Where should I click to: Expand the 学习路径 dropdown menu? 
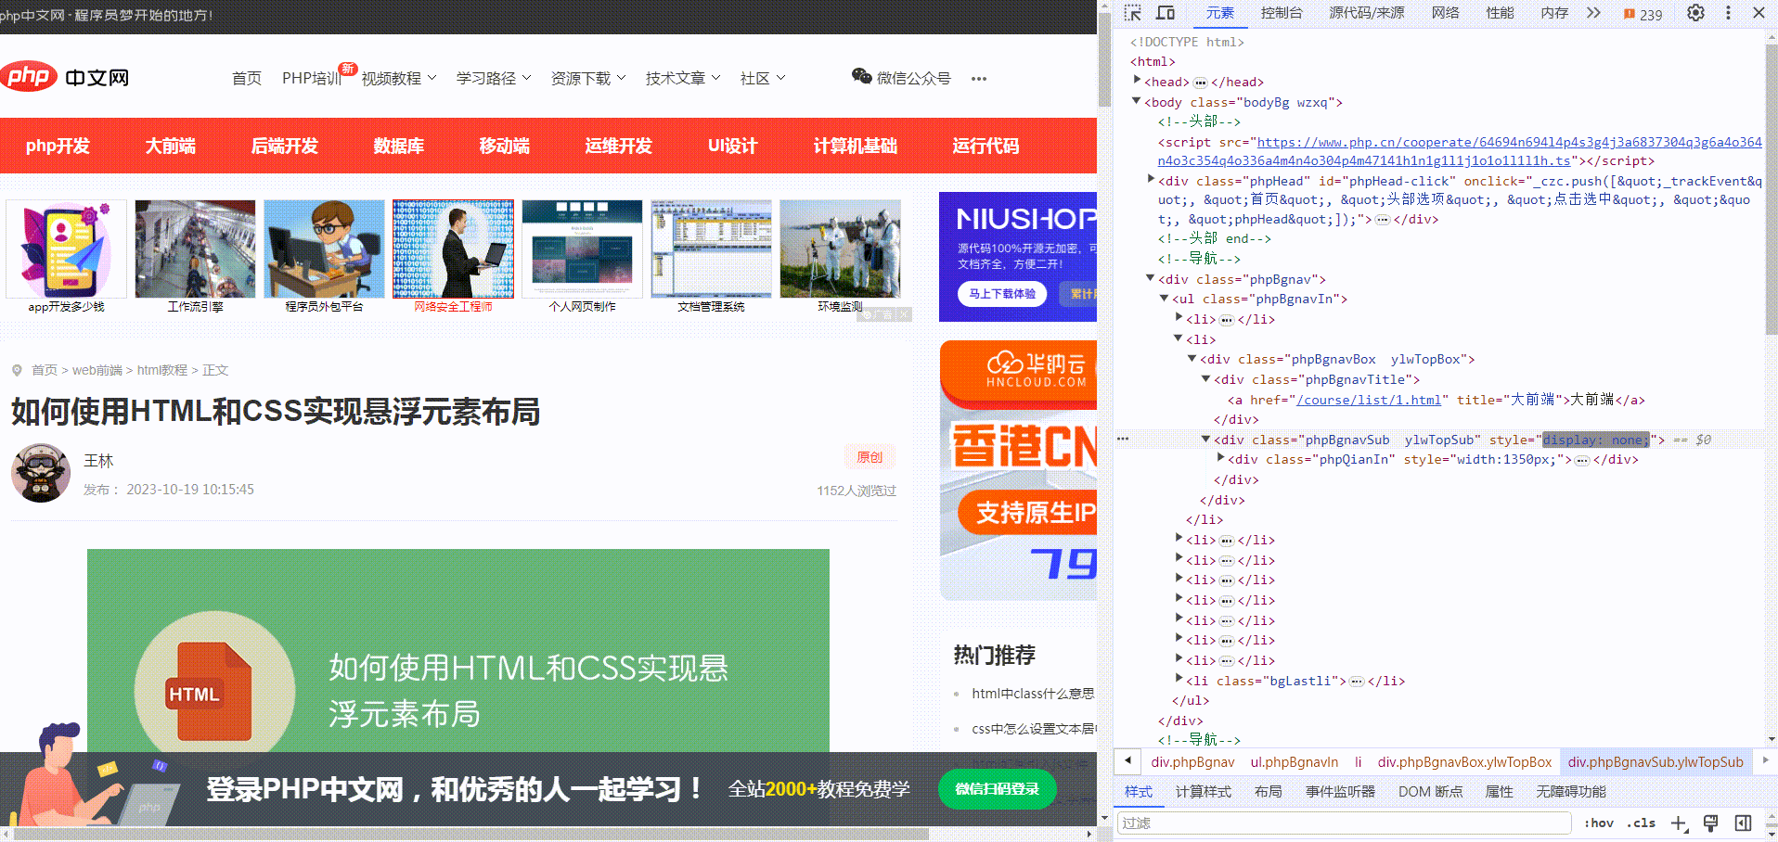[x=494, y=79]
